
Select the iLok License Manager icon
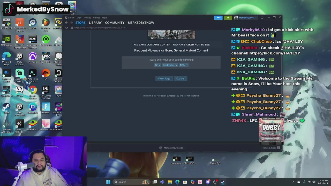tap(33, 42)
